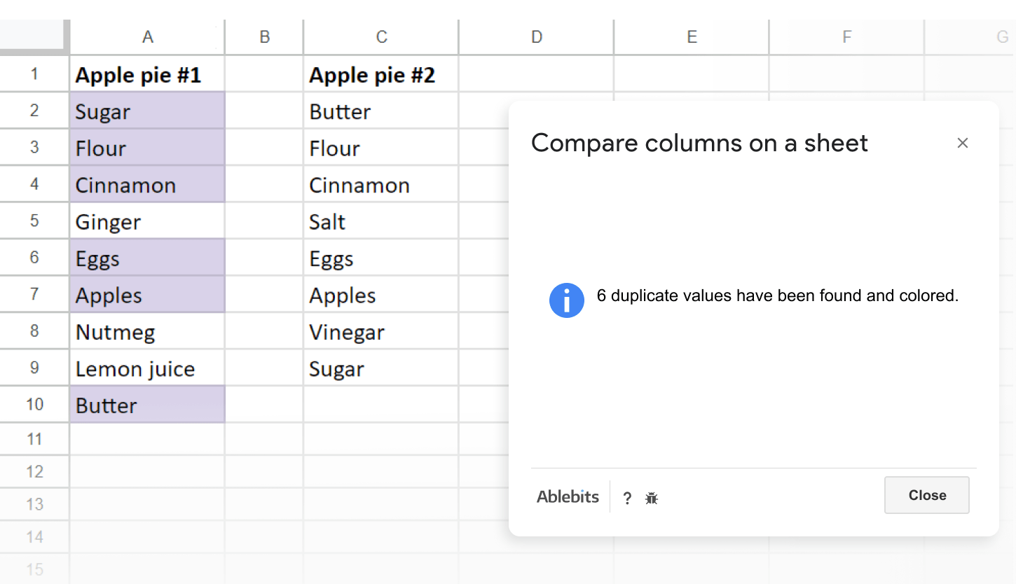Select column C header

click(381, 37)
